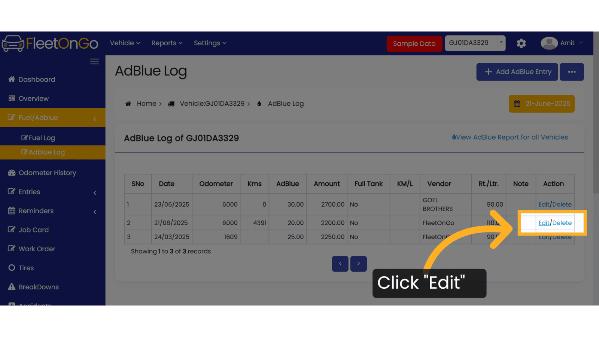Image resolution: width=599 pixels, height=337 pixels.
Task: Open Dashboard page
Action: (x=37, y=79)
